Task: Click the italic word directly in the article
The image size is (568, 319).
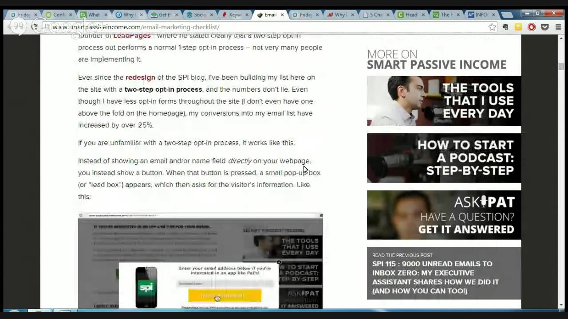Action: [240, 161]
